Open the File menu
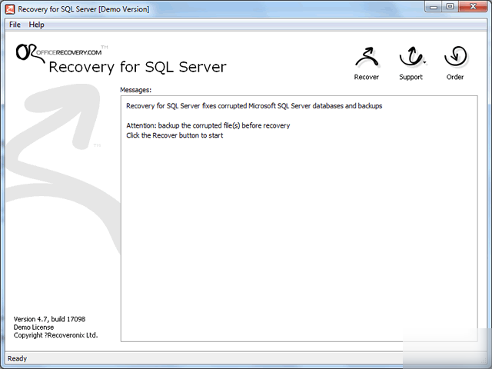492x369 pixels. click(x=15, y=25)
